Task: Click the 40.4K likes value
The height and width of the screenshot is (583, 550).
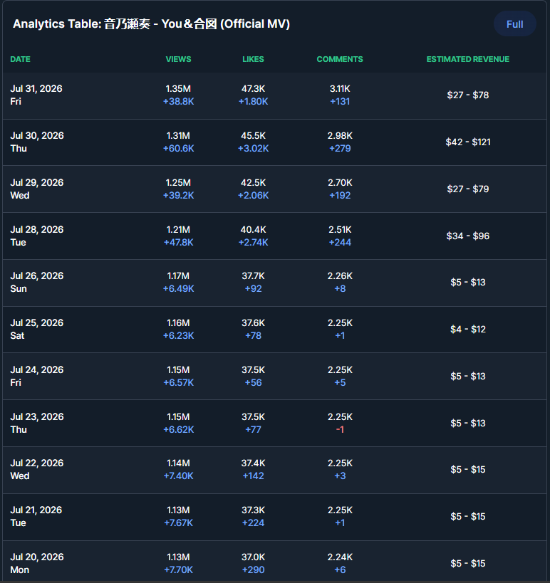Action: (x=253, y=230)
